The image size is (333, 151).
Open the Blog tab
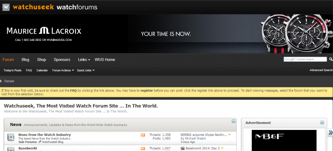point(25,60)
